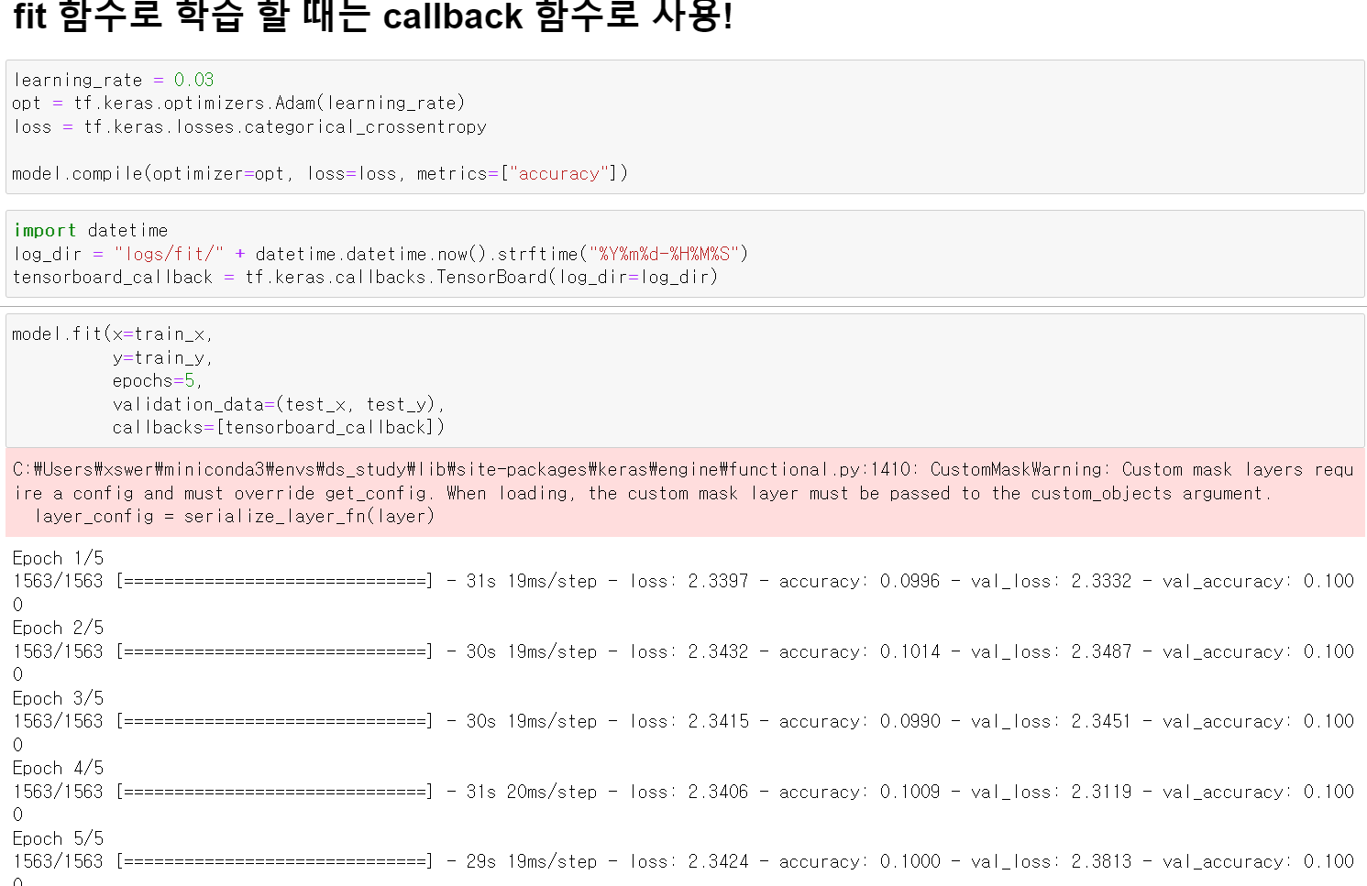Click the line 'learning_rate = 0.03'
Viewport: 1367px width, 886px height.
114,80
